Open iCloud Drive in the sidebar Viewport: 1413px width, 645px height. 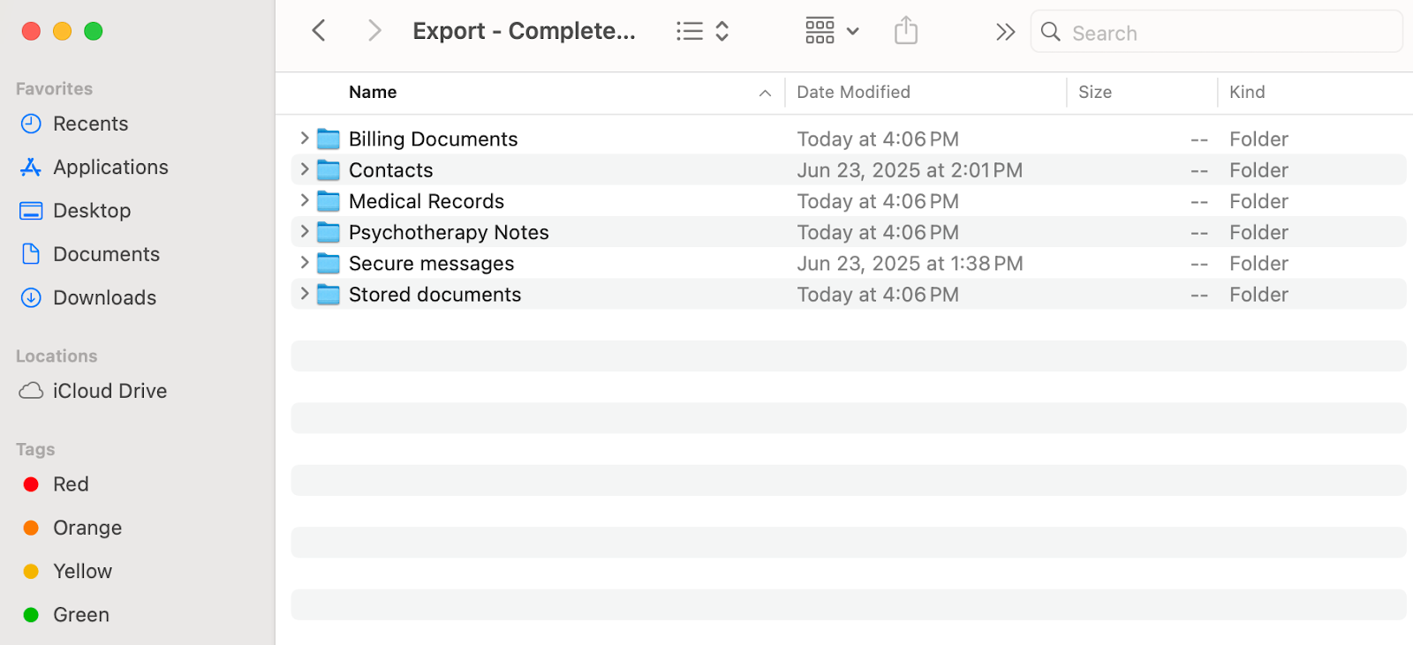tap(110, 391)
